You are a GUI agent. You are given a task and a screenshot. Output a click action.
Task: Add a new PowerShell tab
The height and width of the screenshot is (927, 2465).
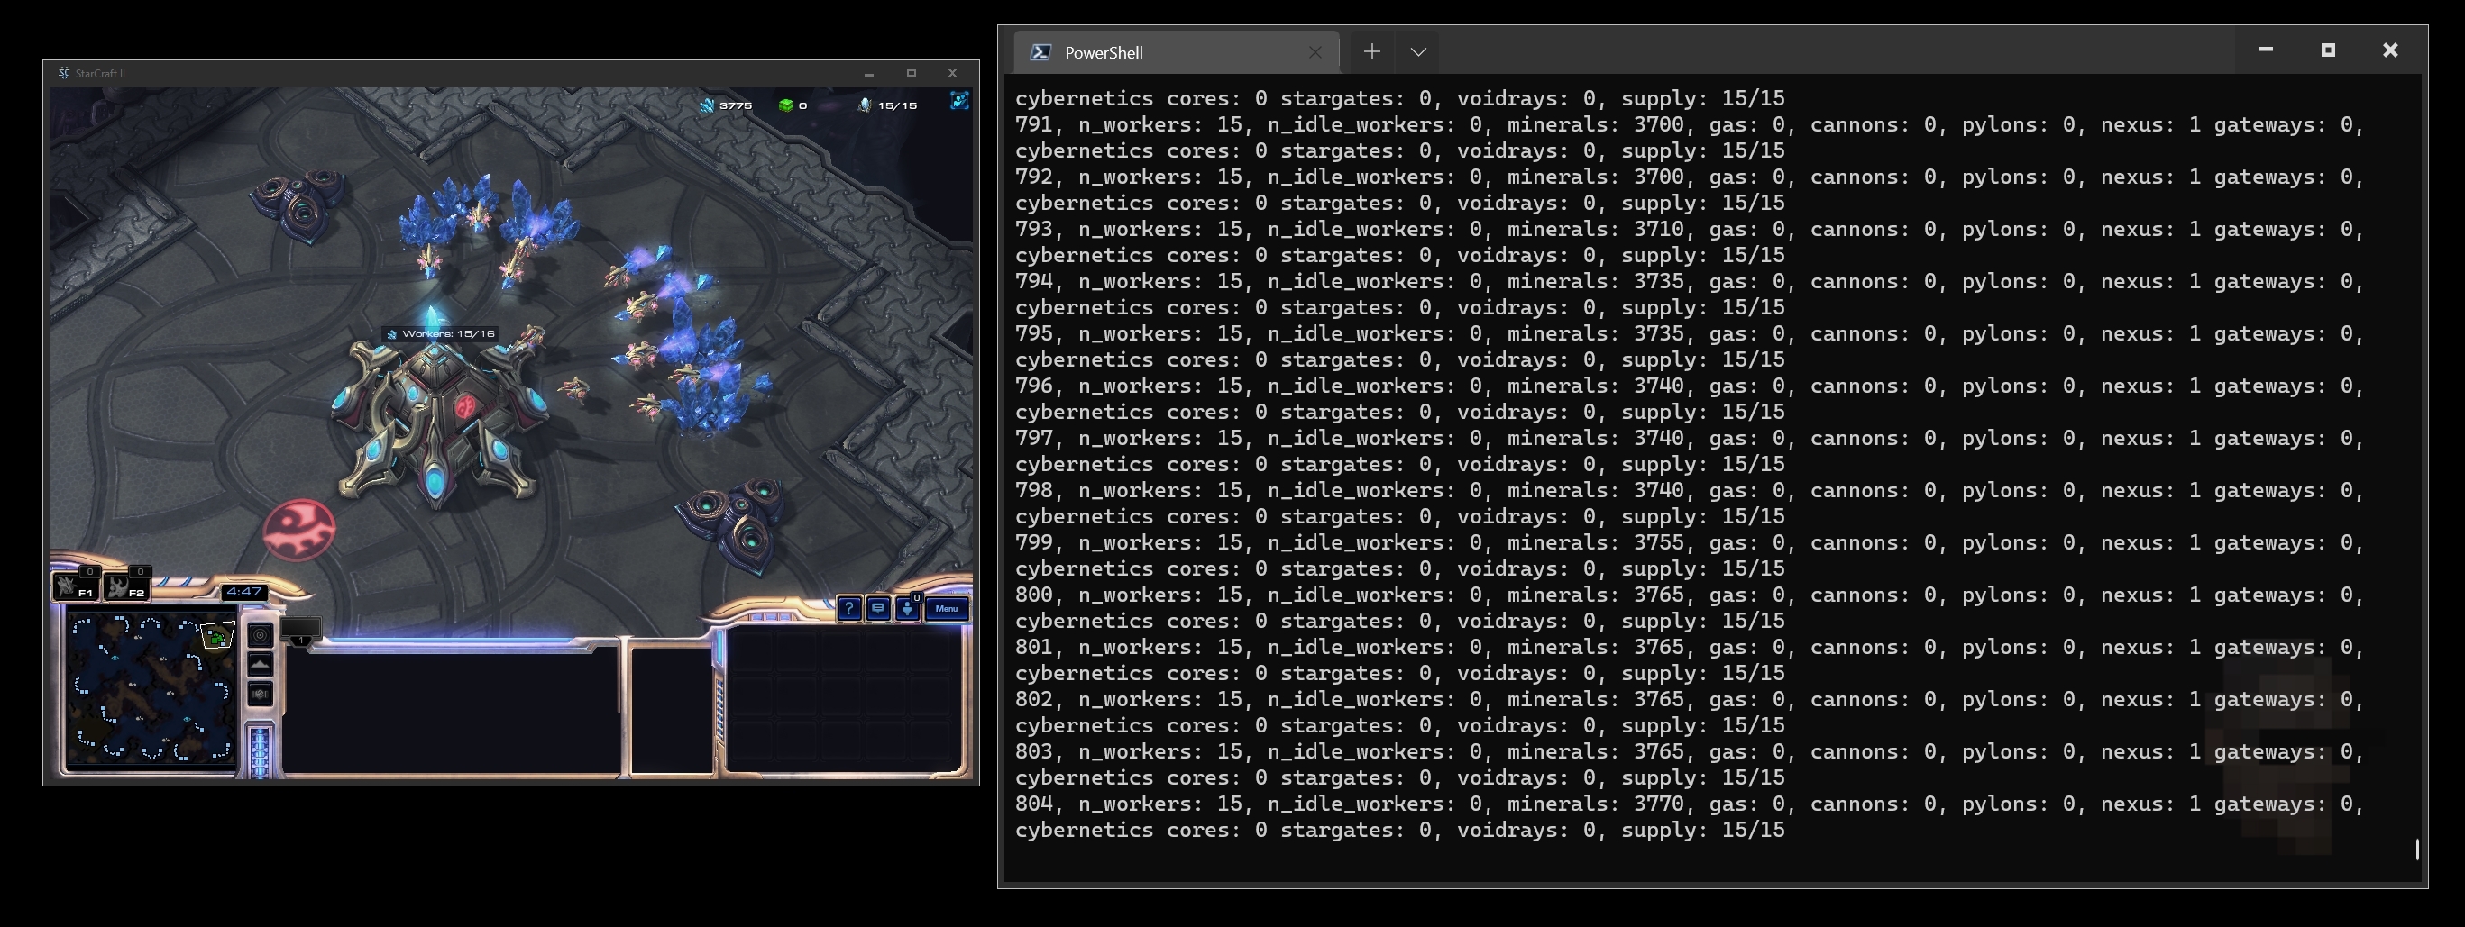1371,51
